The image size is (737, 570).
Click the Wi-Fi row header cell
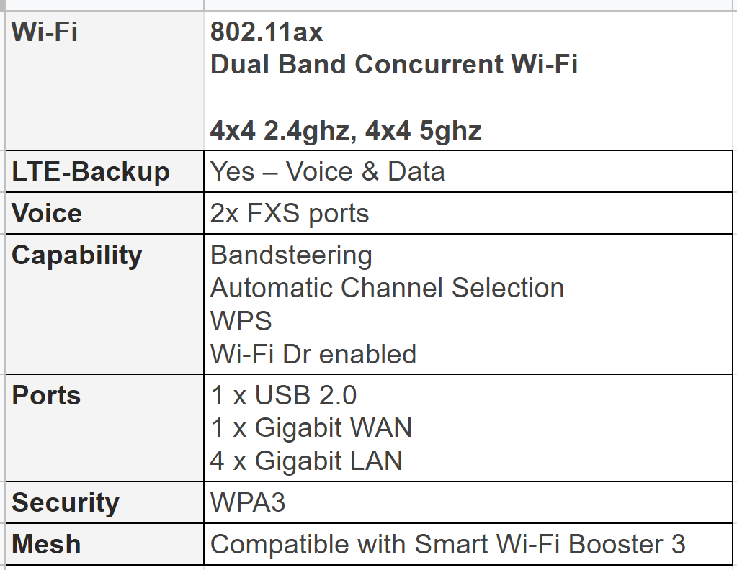[x=104, y=81]
